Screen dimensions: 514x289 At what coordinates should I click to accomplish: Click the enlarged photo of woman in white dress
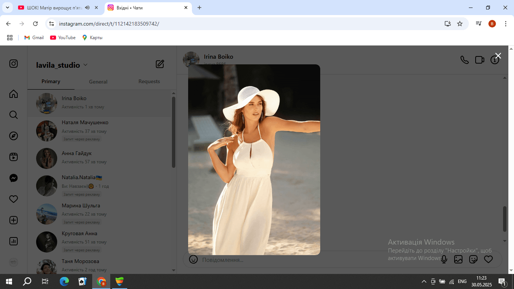[x=254, y=160]
